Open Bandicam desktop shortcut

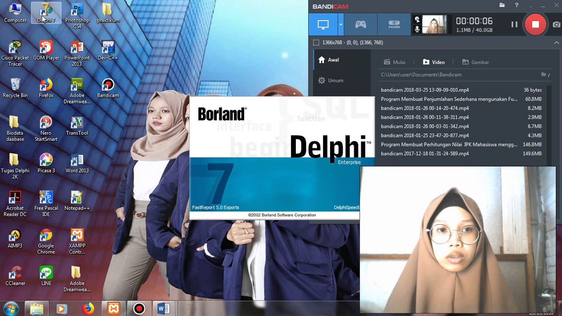tap(108, 88)
